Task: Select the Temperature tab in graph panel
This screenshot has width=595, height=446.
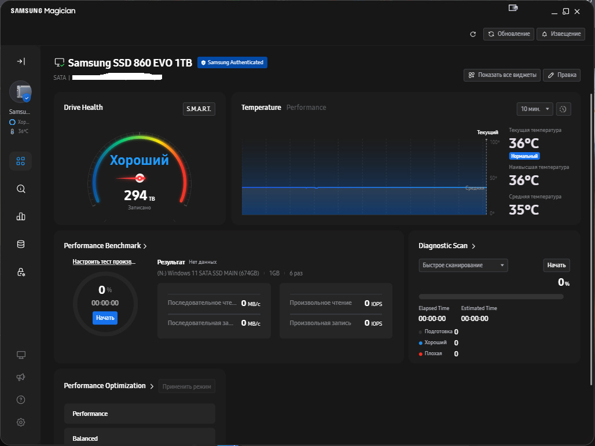Action: (x=261, y=108)
